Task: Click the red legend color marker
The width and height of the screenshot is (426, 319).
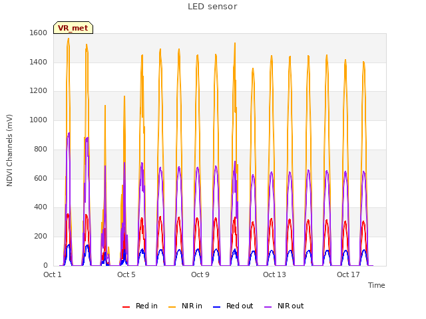Action: pos(126,307)
